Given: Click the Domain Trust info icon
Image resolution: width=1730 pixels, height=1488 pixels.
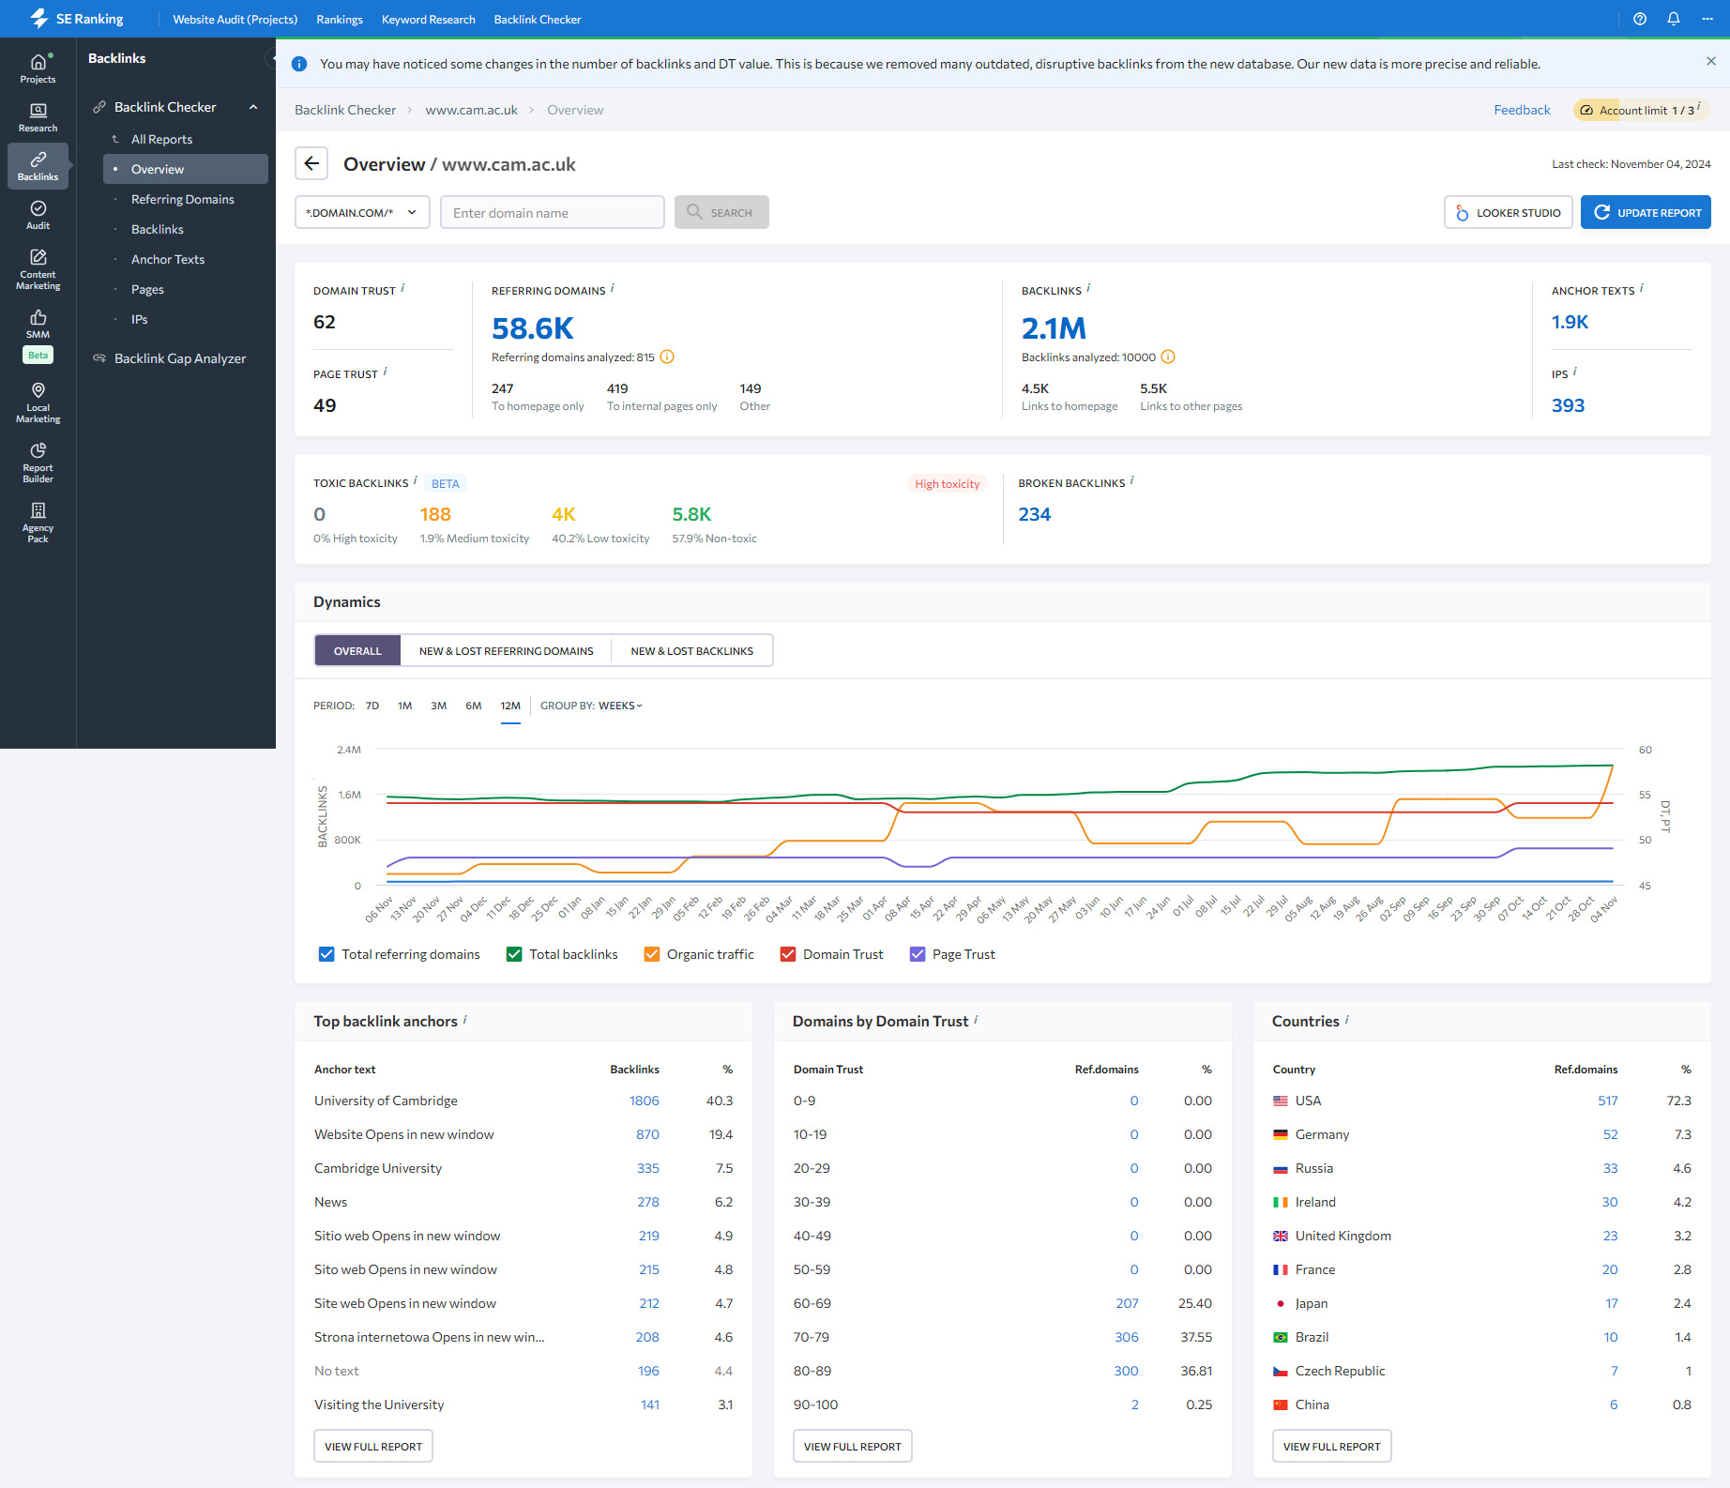Looking at the screenshot, I should 403,288.
